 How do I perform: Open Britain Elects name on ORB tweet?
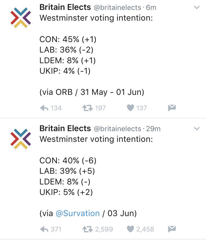pos(65,7)
